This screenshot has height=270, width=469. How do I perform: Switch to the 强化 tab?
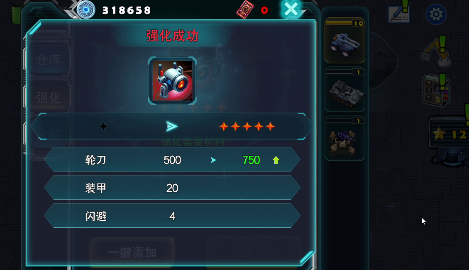click(49, 98)
